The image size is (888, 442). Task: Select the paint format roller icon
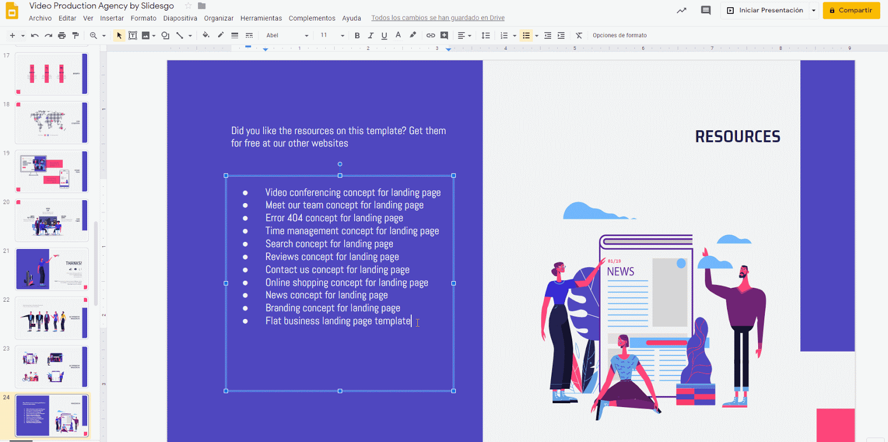[75, 35]
